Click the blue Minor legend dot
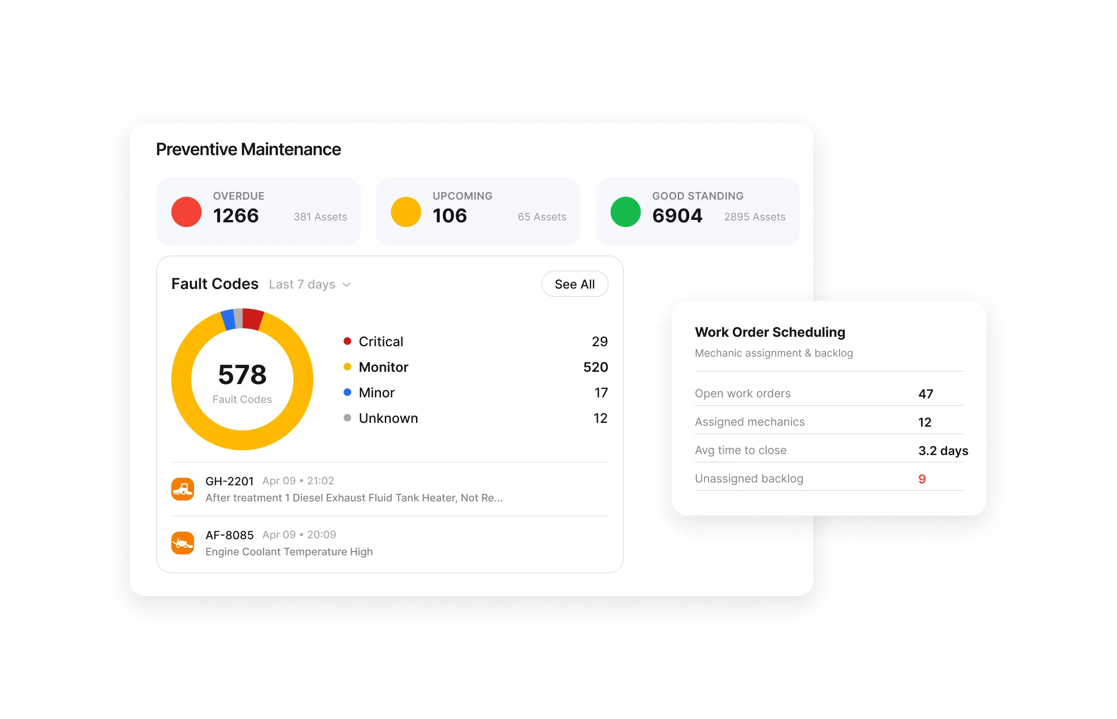 347,392
